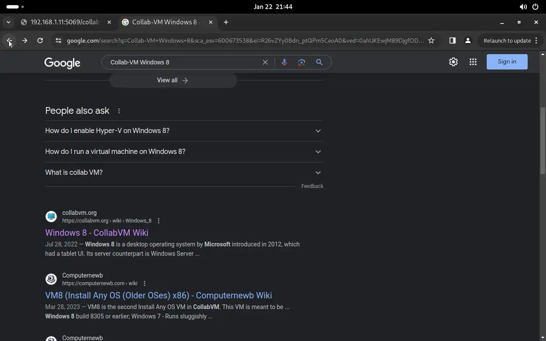Open the More options dots beside People also ask
This screenshot has width=546, height=341.
pos(119,111)
